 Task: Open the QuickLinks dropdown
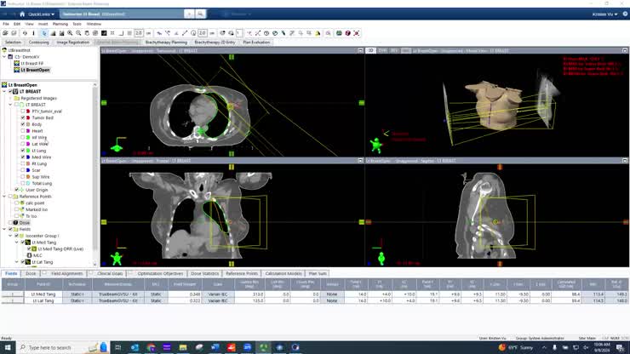pos(41,14)
